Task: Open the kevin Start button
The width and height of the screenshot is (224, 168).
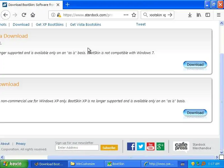Action: 14,164
